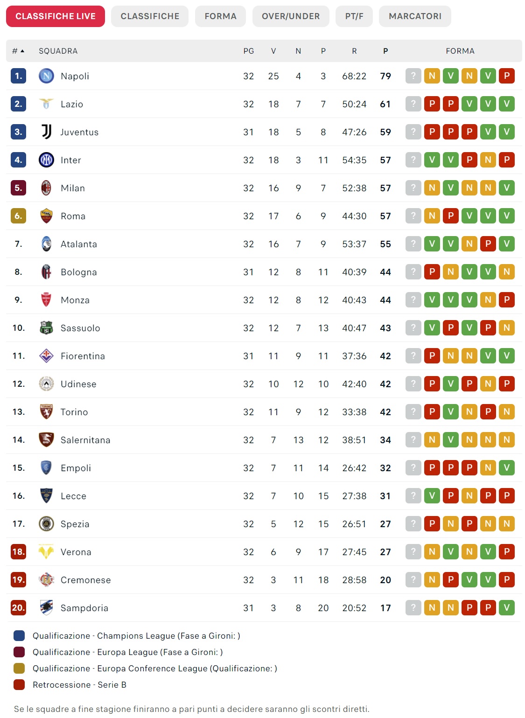525x718 pixels.
Task: Sort table by rank number column
Action: click(18, 51)
